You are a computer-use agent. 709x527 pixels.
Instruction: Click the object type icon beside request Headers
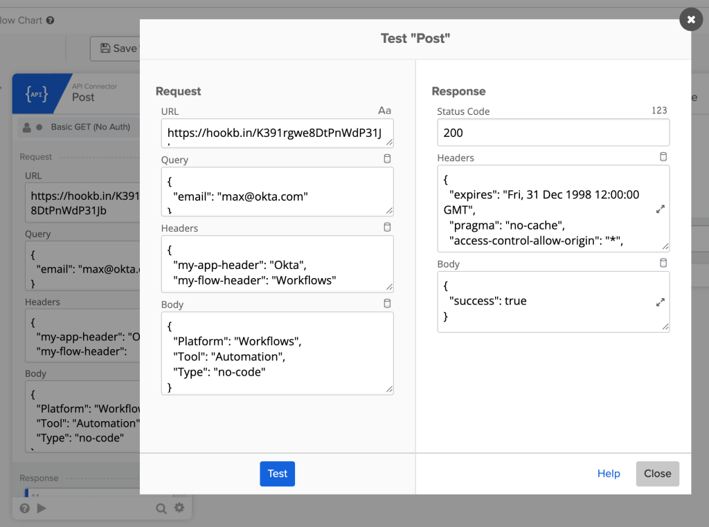point(387,228)
